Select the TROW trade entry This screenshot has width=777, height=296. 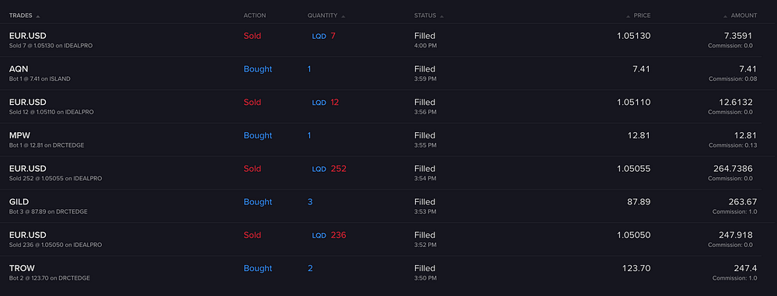tap(381, 273)
